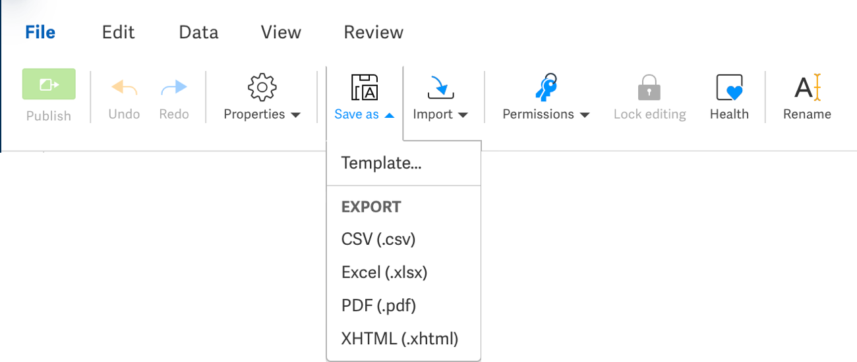Click the Lock editing padlock icon
Image resolution: width=857 pixels, height=362 pixels.
[649, 88]
